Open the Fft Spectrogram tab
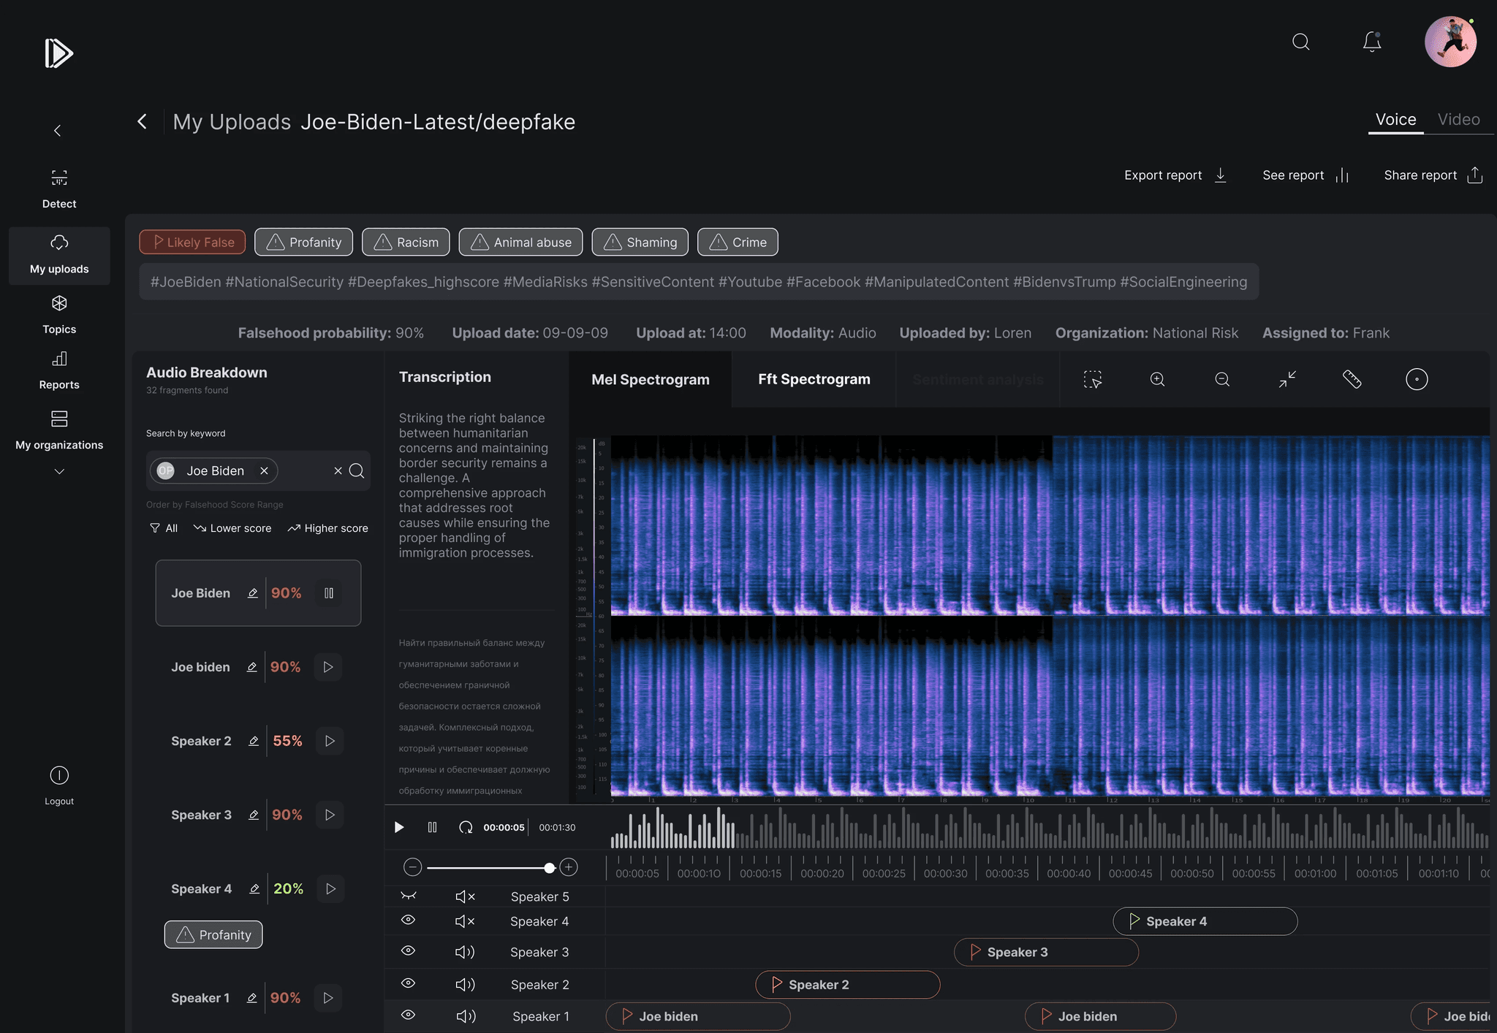This screenshot has height=1033, width=1497. click(x=814, y=379)
